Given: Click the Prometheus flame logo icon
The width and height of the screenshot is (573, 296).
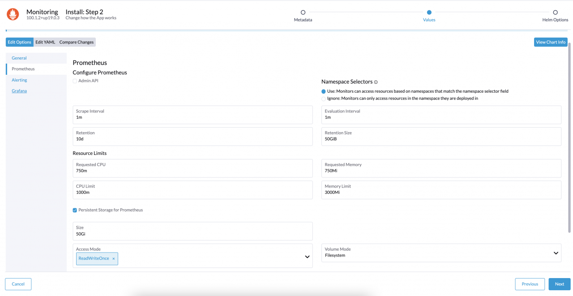Looking at the screenshot, I should [x=13, y=14].
